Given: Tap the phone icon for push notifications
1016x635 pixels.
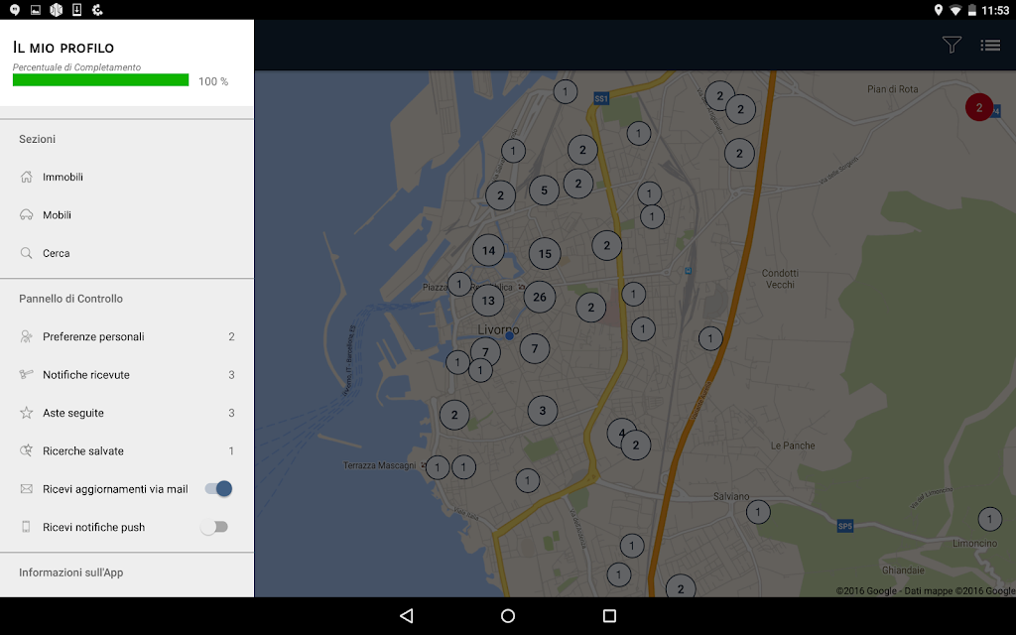Looking at the screenshot, I should pos(26,527).
